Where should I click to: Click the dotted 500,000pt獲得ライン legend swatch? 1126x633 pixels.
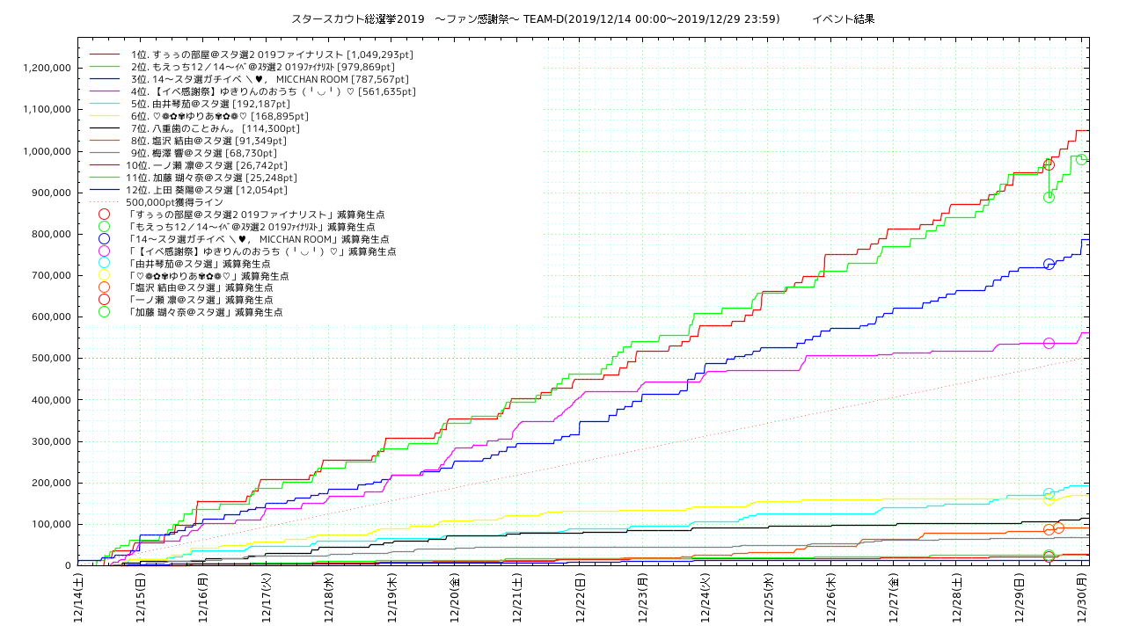[x=105, y=202]
